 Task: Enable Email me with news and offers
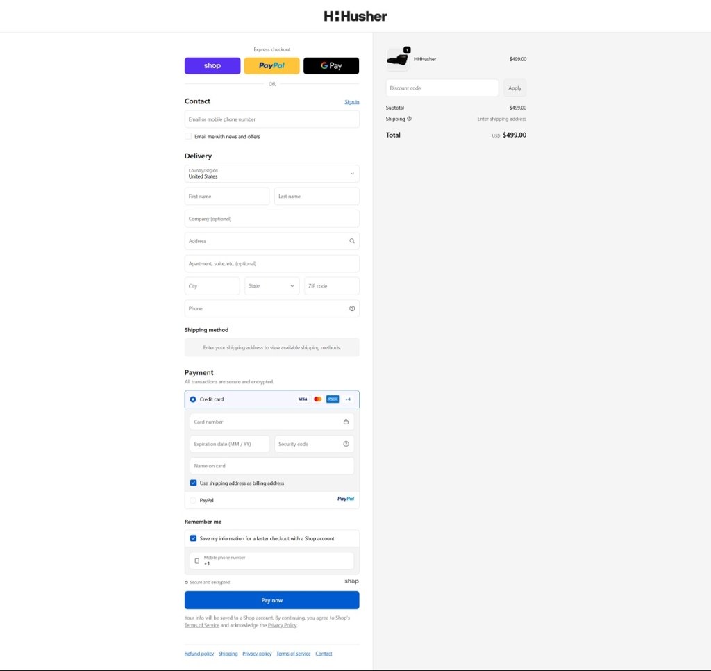coord(188,137)
